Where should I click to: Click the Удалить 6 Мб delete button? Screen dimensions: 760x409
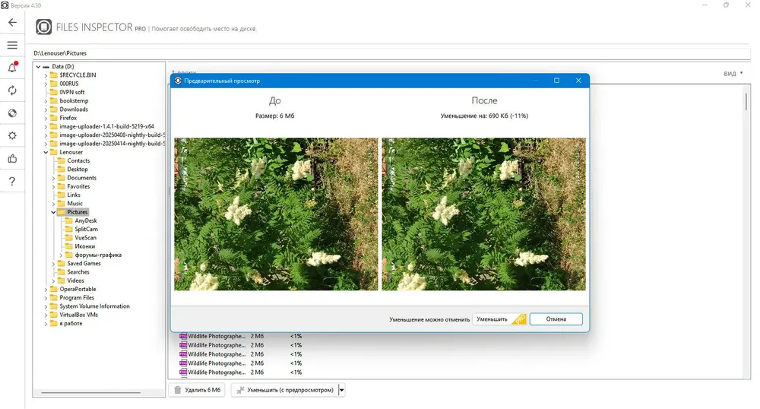click(x=197, y=390)
